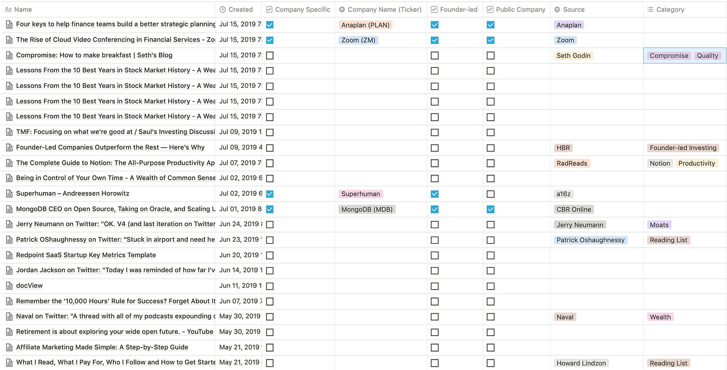Open the Affiliate Marketing Made Simple page

(x=102, y=347)
